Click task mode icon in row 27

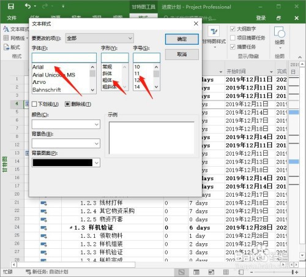coord(43,252)
